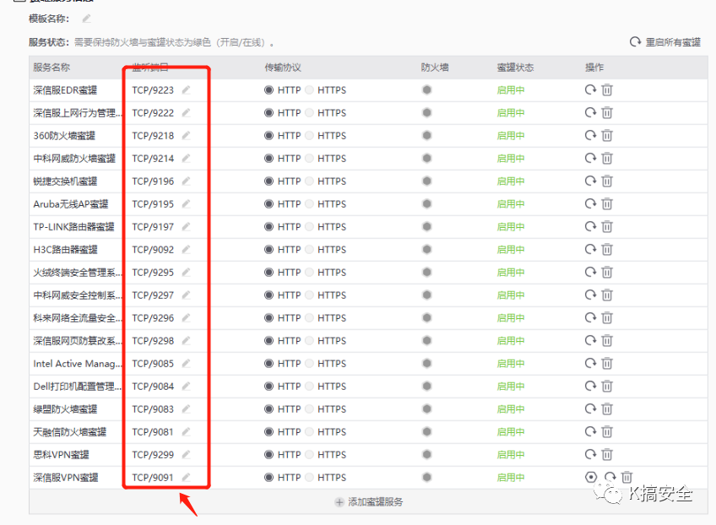The image size is (716, 525).
Task: Choose HTTPS for the TCP/9298 service
Action: coord(309,340)
